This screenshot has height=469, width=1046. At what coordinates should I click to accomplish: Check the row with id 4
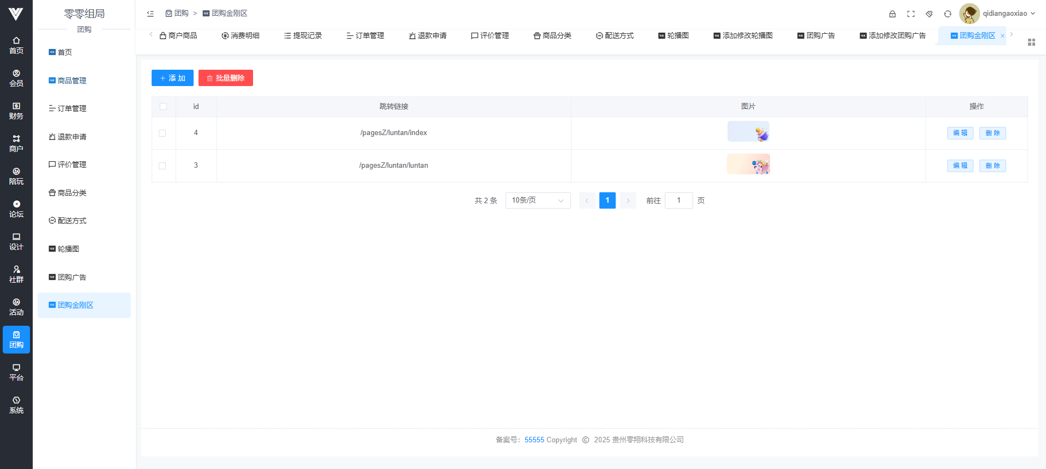pyautogui.click(x=163, y=133)
